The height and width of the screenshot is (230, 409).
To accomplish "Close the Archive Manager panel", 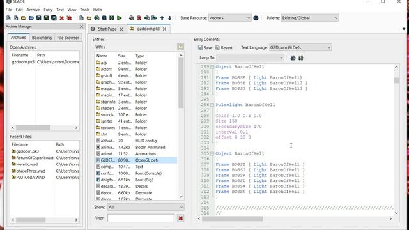I will tap(81, 27).
